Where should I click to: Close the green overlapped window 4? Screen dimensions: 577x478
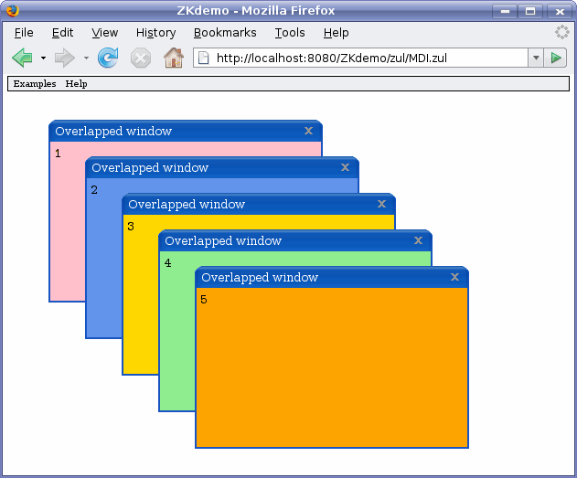(418, 240)
